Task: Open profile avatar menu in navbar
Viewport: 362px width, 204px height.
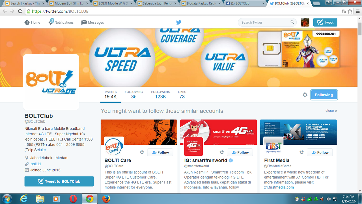Action: 305,22
